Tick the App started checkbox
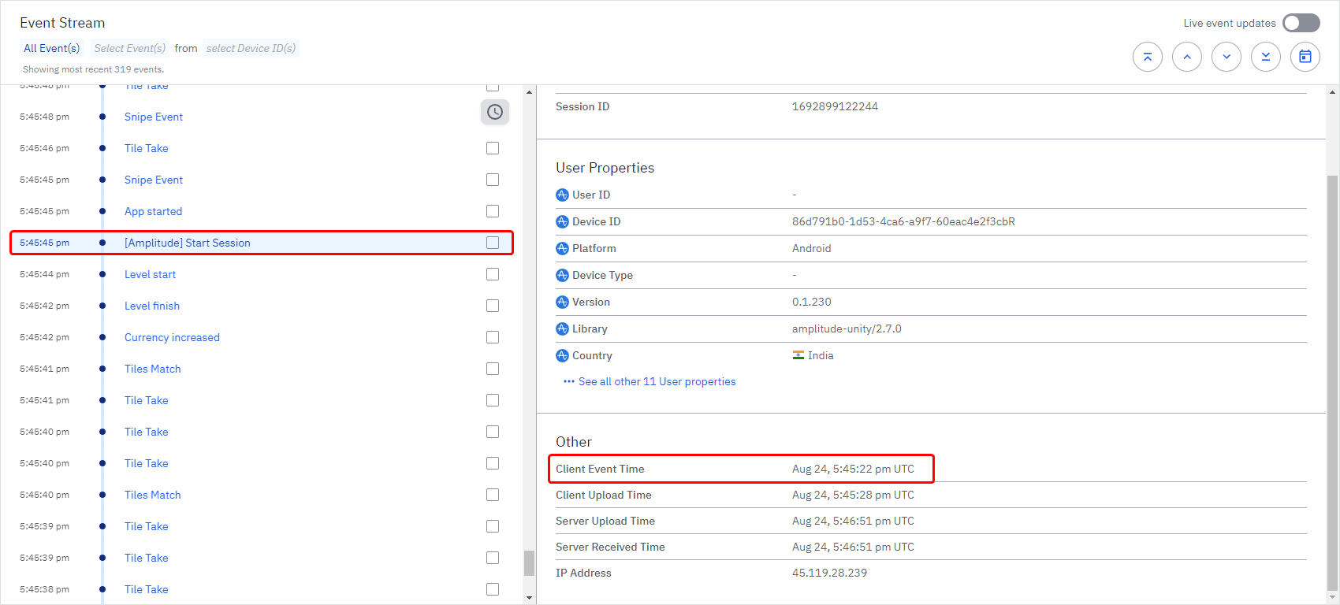 coord(493,211)
